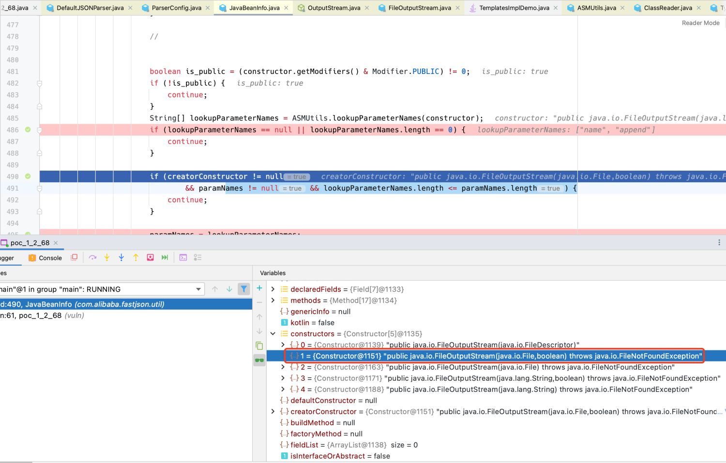Image resolution: width=726 pixels, height=463 pixels.
Task: Collapse the code fold at line 491
Action: (40, 188)
